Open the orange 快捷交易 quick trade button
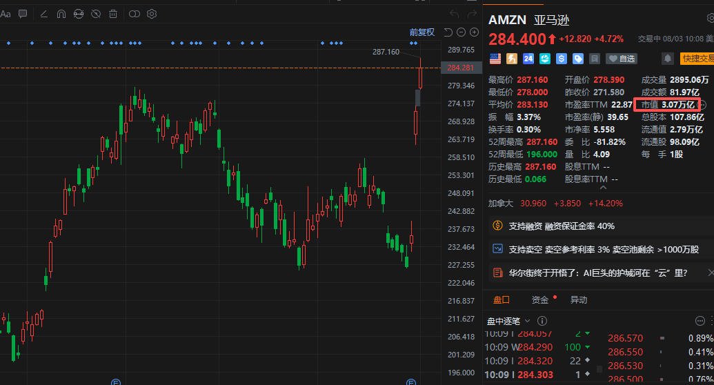714x385 pixels. [x=697, y=59]
